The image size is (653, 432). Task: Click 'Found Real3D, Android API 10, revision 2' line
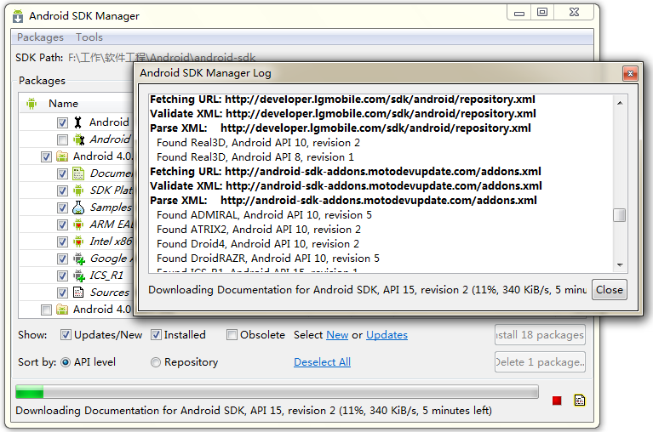(x=258, y=143)
